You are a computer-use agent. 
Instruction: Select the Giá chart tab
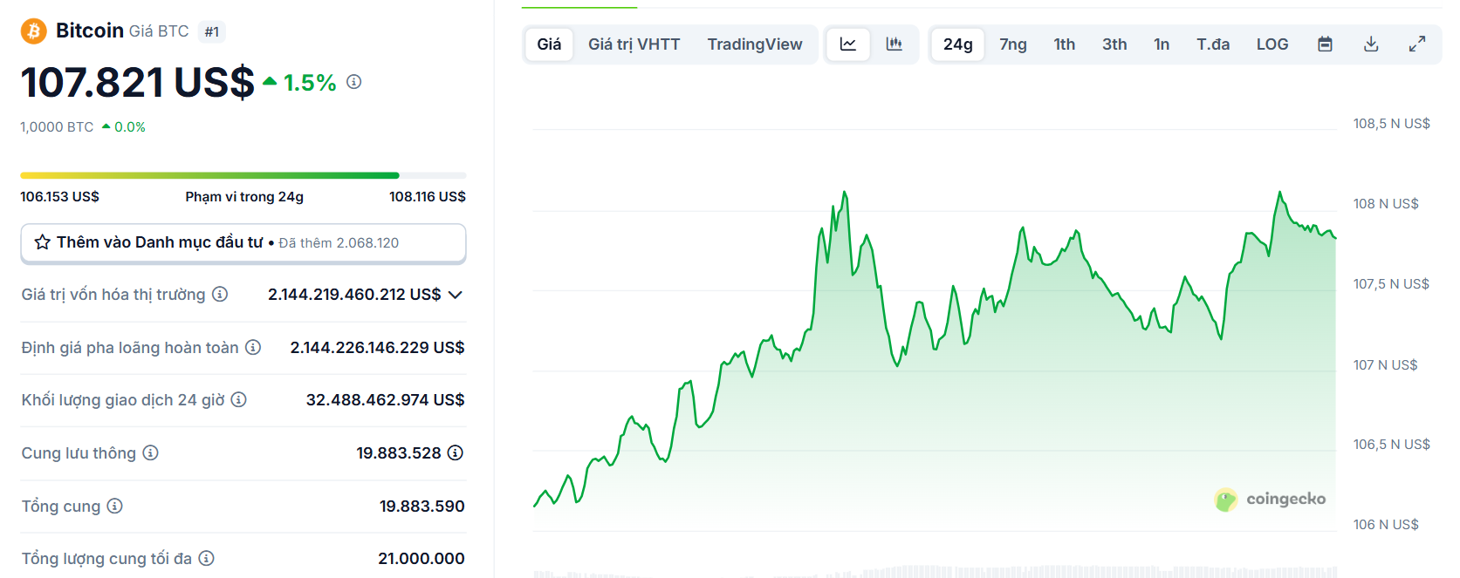pyautogui.click(x=549, y=44)
